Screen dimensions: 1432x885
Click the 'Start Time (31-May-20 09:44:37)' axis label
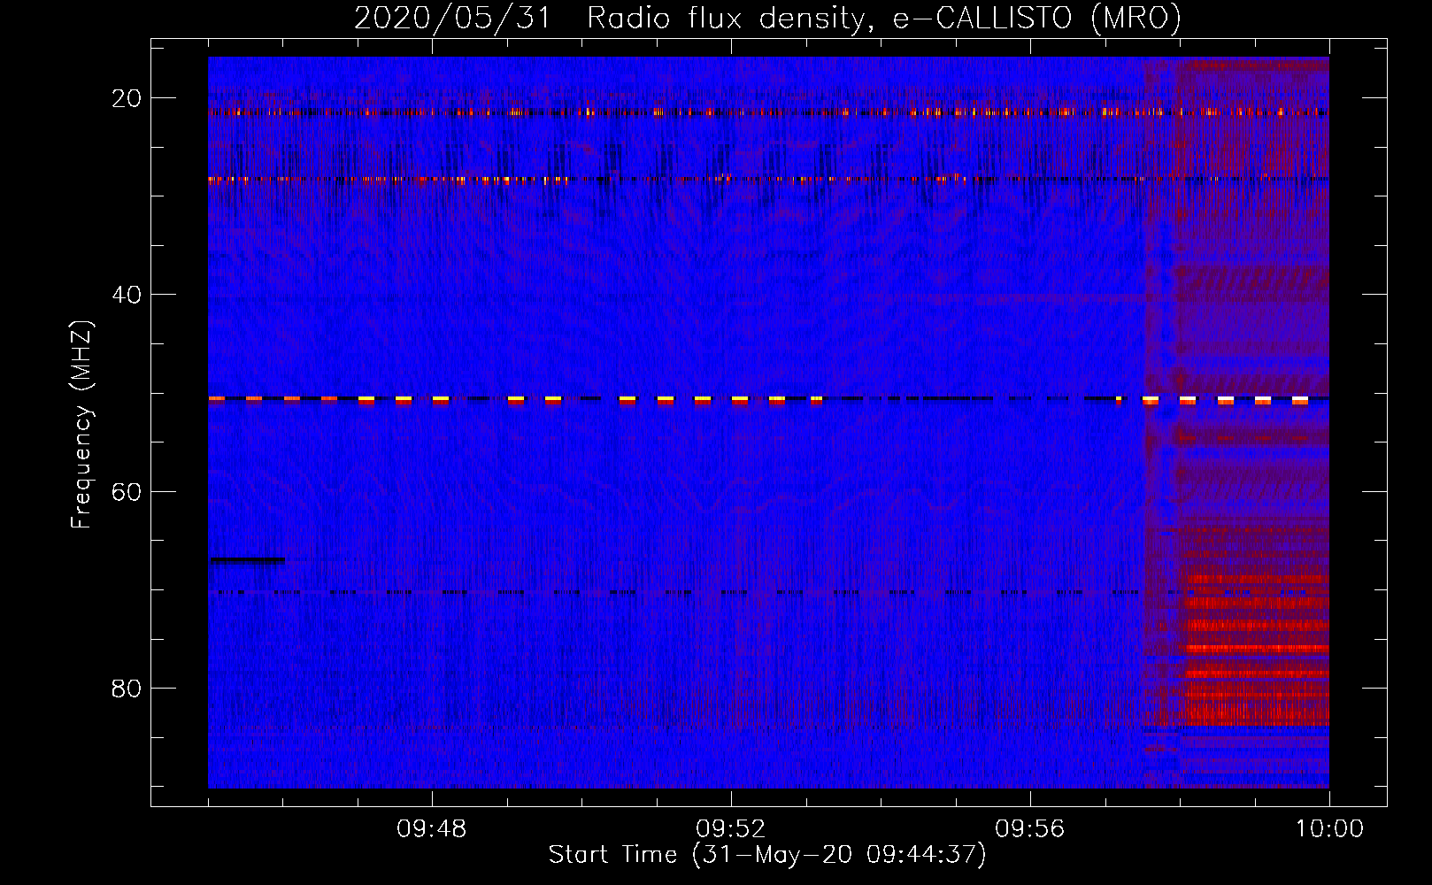pyautogui.click(x=767, y=855)
